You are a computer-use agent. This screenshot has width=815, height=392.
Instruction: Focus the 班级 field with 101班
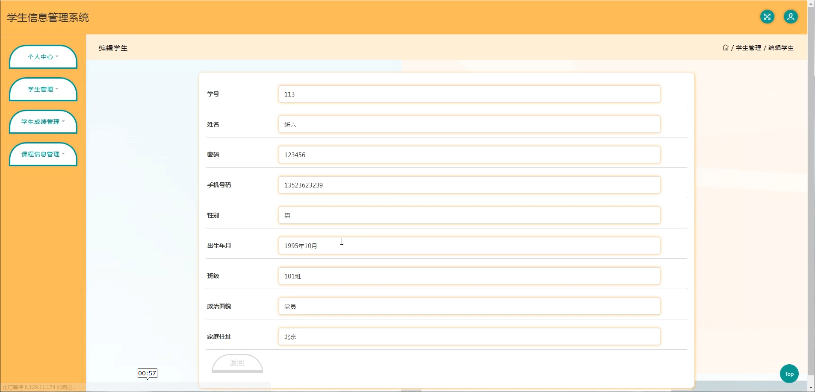click(469, 276)
